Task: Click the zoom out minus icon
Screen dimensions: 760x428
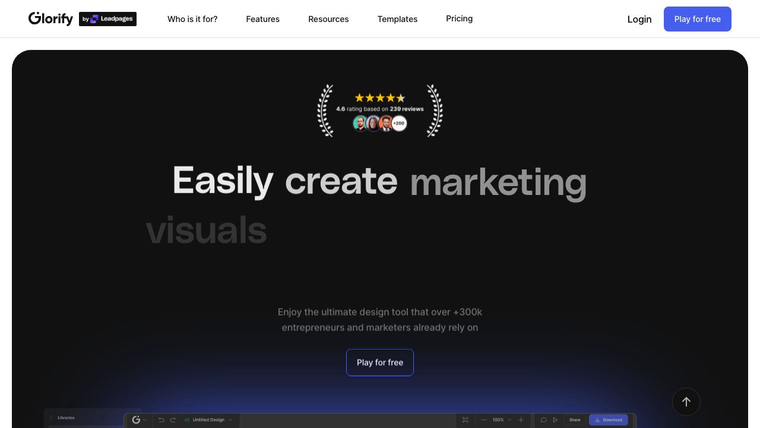Action: (484, 420)
